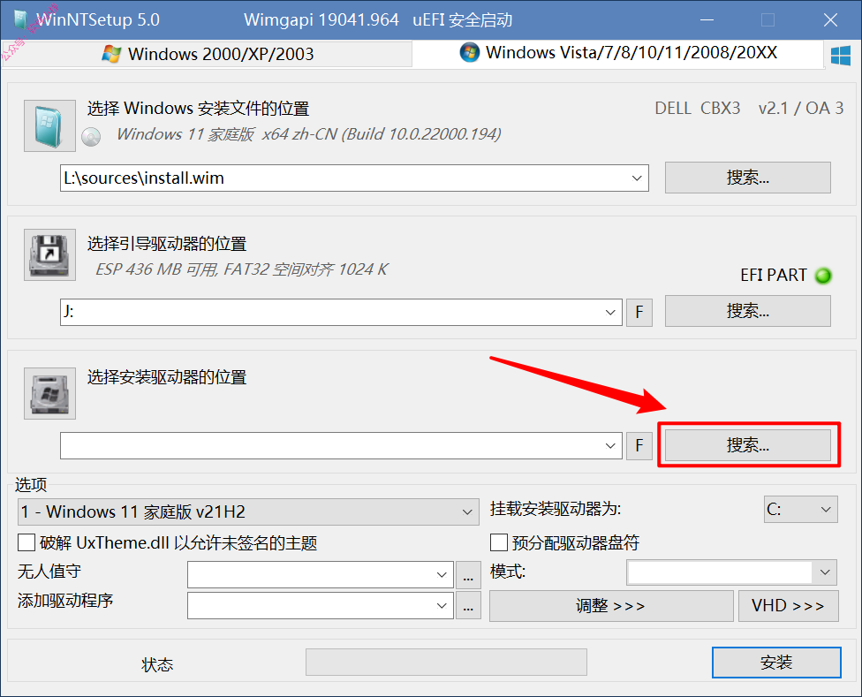The width and height of the screenshot is (862, 697).
Task: Open the install.wim source path dropdown
Action: point(637,178)
